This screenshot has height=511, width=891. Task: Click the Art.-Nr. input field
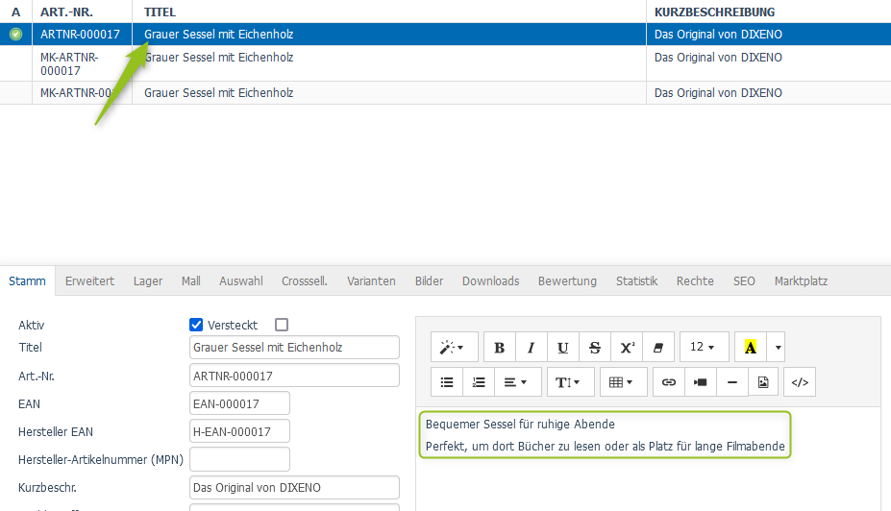tap(294, 376)
